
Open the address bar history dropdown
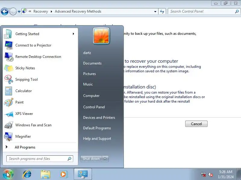[155, 11]
